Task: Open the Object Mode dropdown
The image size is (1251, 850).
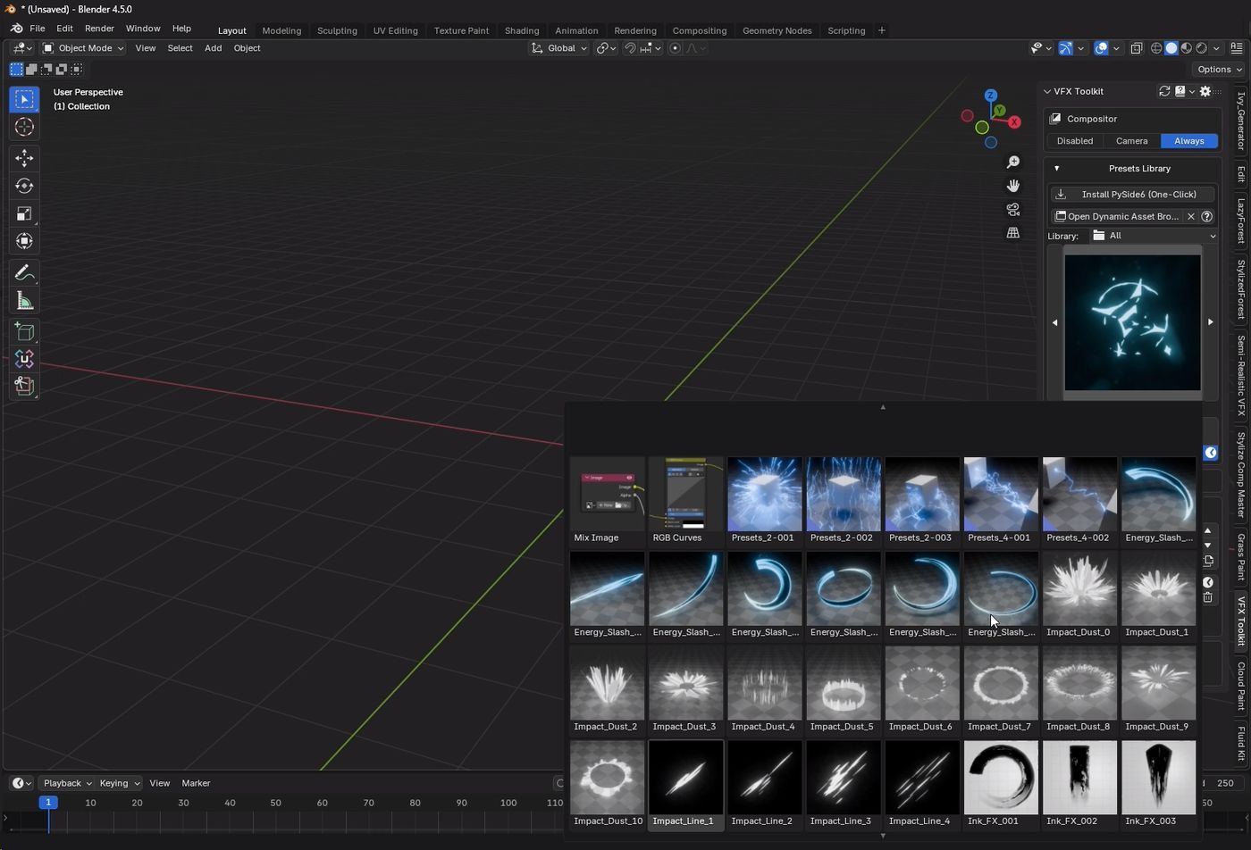Action: pos(84,48)
